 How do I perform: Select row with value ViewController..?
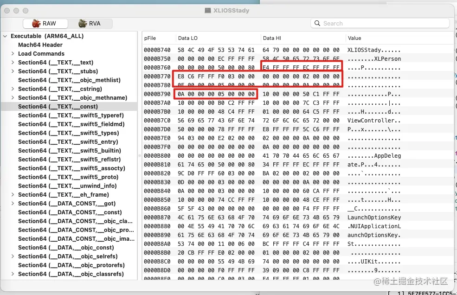point(297,121)
